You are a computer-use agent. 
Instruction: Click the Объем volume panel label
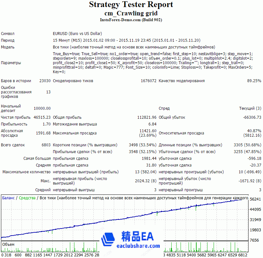click(8, 245)
